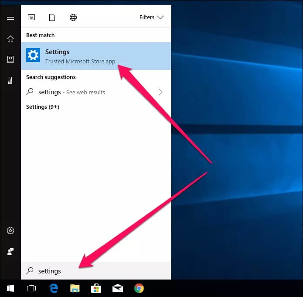This screenshot has height=297, width=303.
Task: Expand the web results chevron arrow
Action: (x=160, y=92)
